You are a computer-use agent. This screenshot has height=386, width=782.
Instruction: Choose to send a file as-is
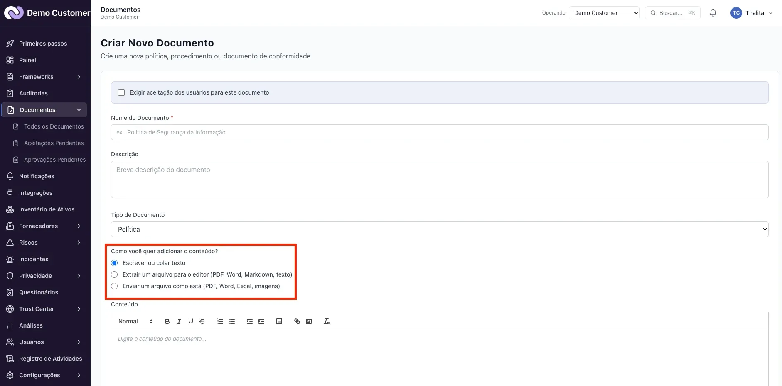(114, 286)
